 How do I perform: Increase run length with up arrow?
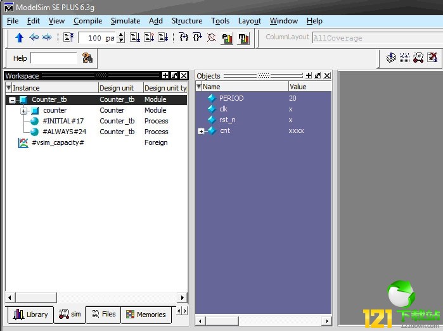point(121,35)
